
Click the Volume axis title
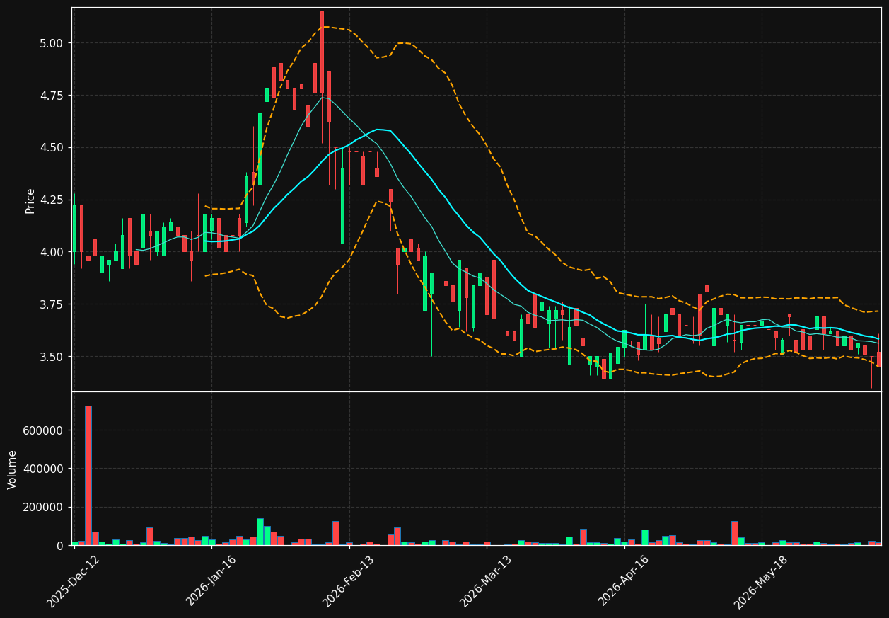click(x=13, y=469)
